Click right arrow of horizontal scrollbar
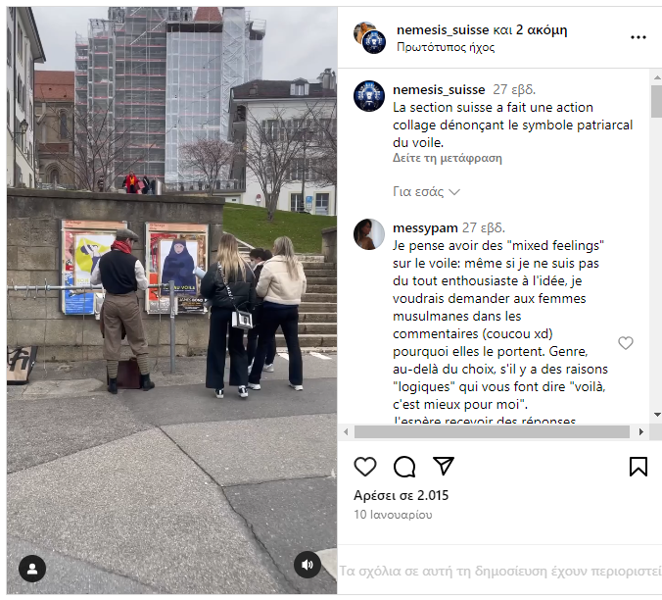This screenshot has width=662, height=600. pos(641,431)
